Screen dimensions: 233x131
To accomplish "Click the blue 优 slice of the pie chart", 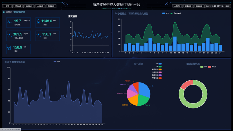I will pos(145,89).
